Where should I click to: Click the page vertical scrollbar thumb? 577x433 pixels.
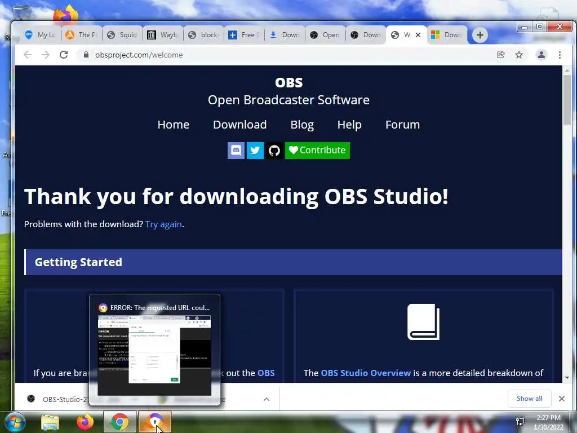pos(567,99)
